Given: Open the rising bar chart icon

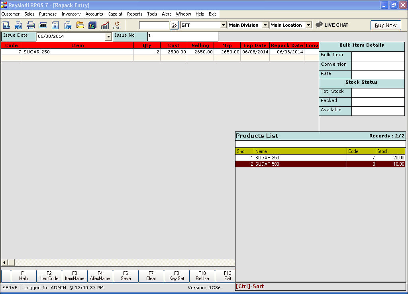Looking at the screenshot, I should (x=105, y=25).
